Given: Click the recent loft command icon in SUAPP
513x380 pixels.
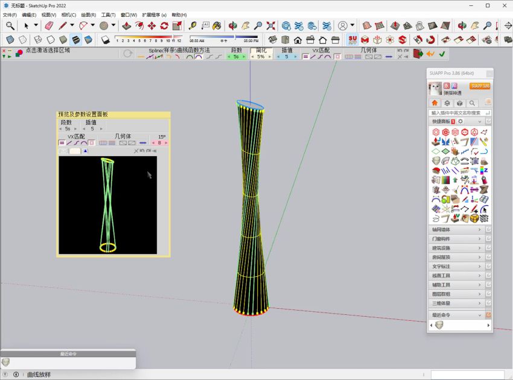Looking at the screenshot, I should (x=439, y=325).
